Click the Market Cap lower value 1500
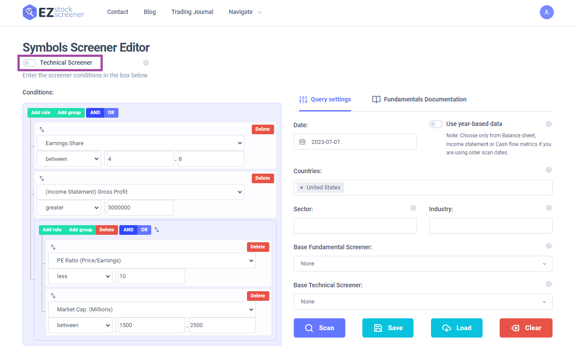This screenshot has height=352, width=577. pyautogui.click(x=152, y=325)
